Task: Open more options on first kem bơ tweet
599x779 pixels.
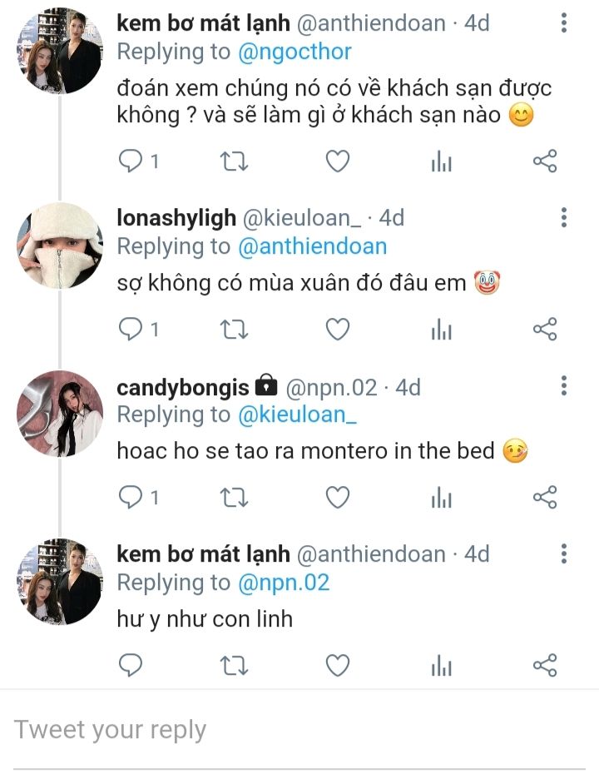Action: tap(564, 23)
